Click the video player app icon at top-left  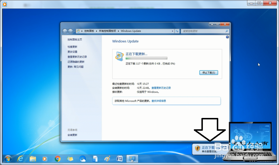5,4
